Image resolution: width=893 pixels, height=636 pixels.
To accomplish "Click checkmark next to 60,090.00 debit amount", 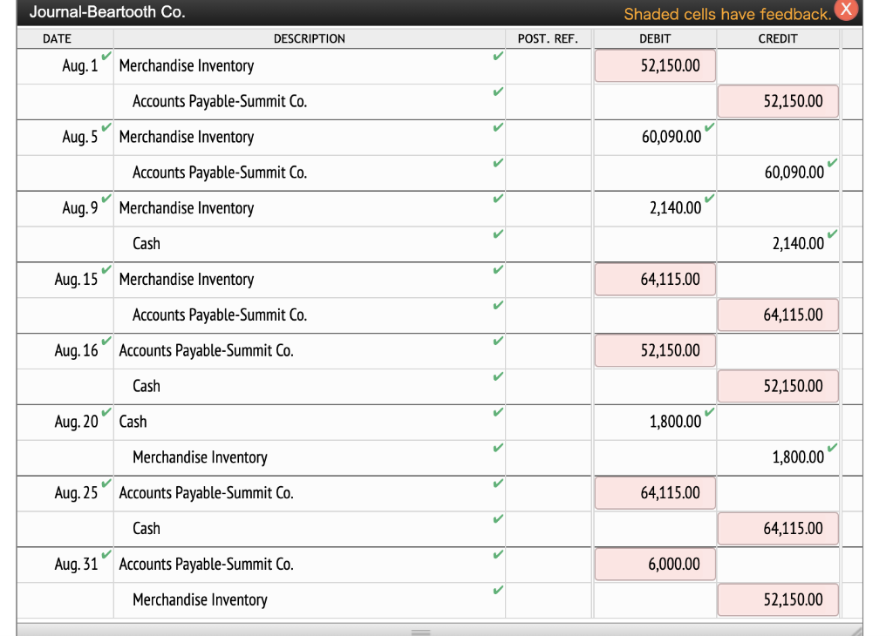I will tap(709, 127).
